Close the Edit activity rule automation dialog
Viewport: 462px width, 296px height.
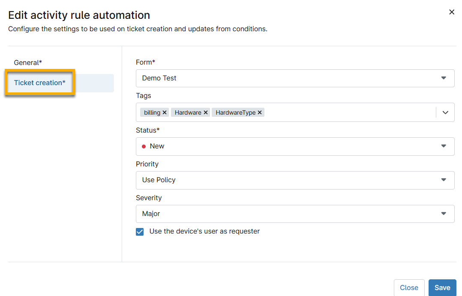pyautogui.click(x=452, y=12)
